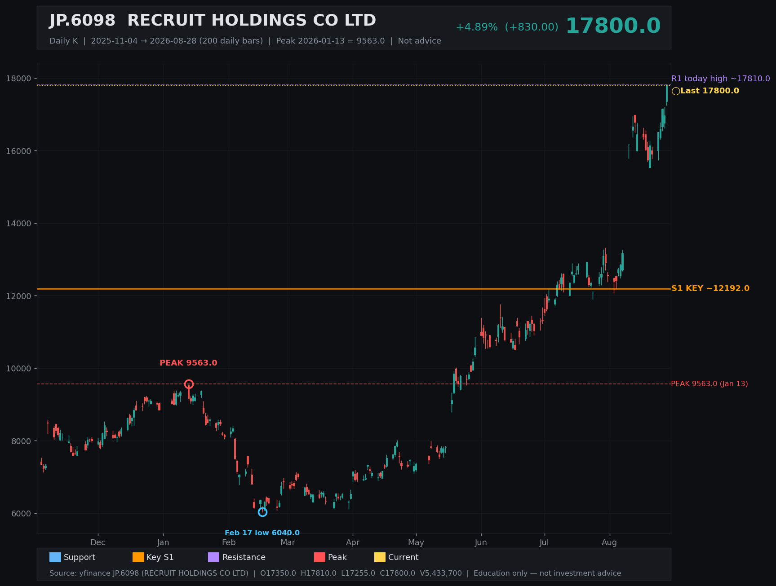This screenshot has height=586, width=776.
Task: Click the red peak circle marker on the chart
Action: pyautogui.click(x=189, y=384)
